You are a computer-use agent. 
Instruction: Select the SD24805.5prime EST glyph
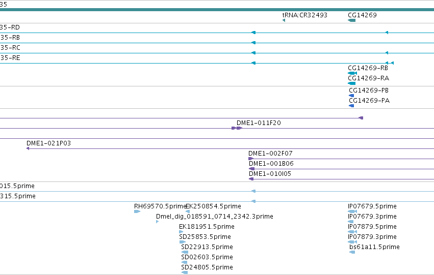(185, 273)
